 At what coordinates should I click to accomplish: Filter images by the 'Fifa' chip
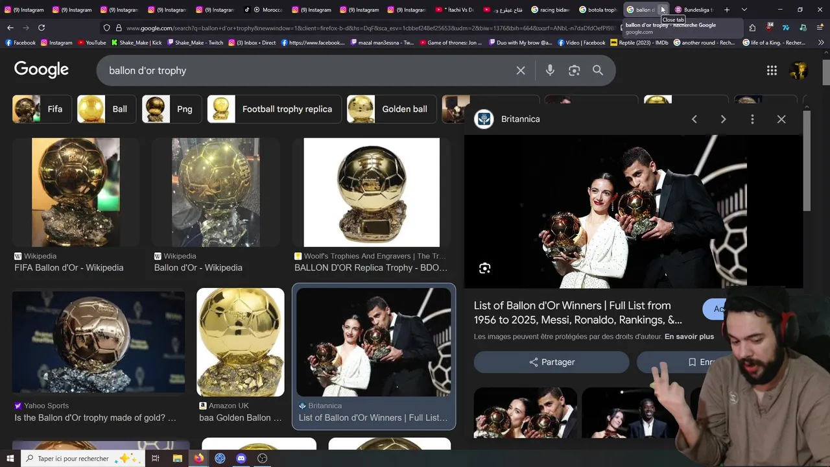click(x=41, y=109)
